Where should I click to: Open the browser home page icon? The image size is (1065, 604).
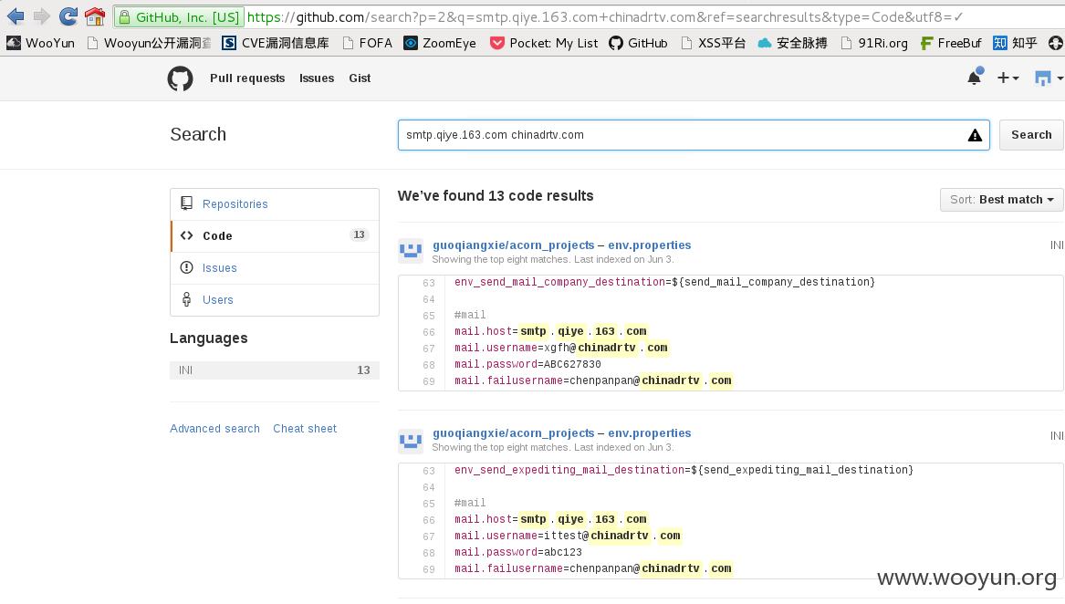(x=95, y=16)
